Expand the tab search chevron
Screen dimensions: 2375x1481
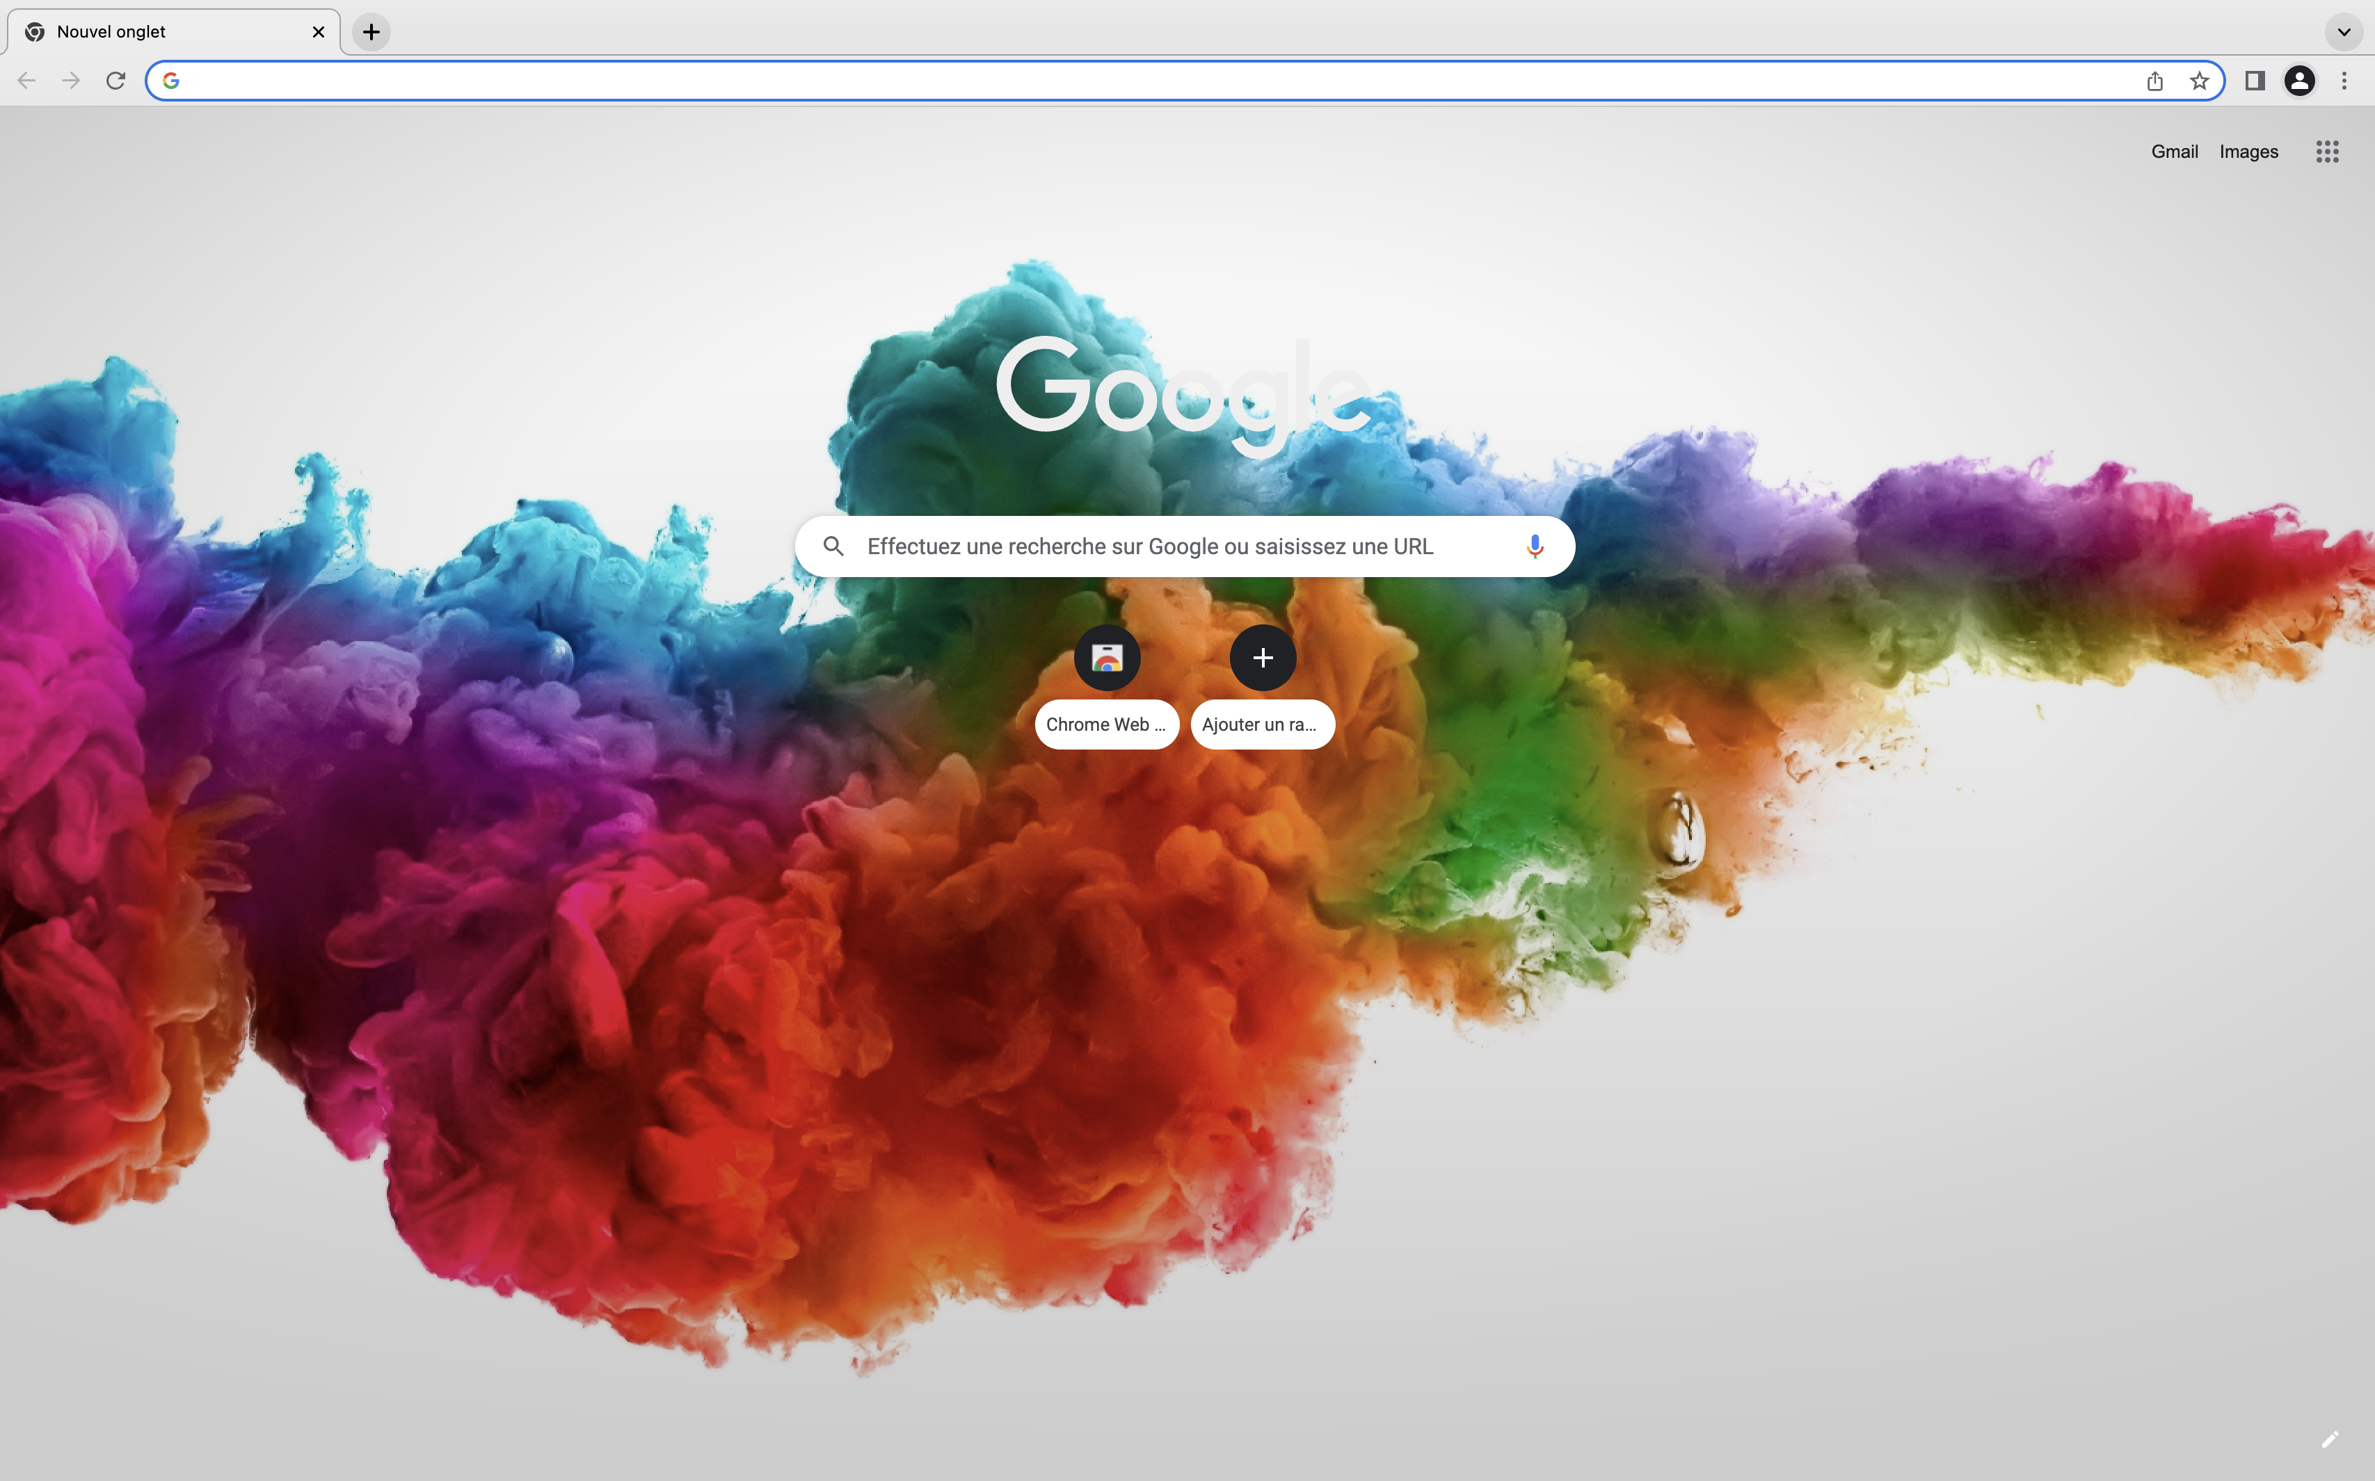click(2344, 31)
